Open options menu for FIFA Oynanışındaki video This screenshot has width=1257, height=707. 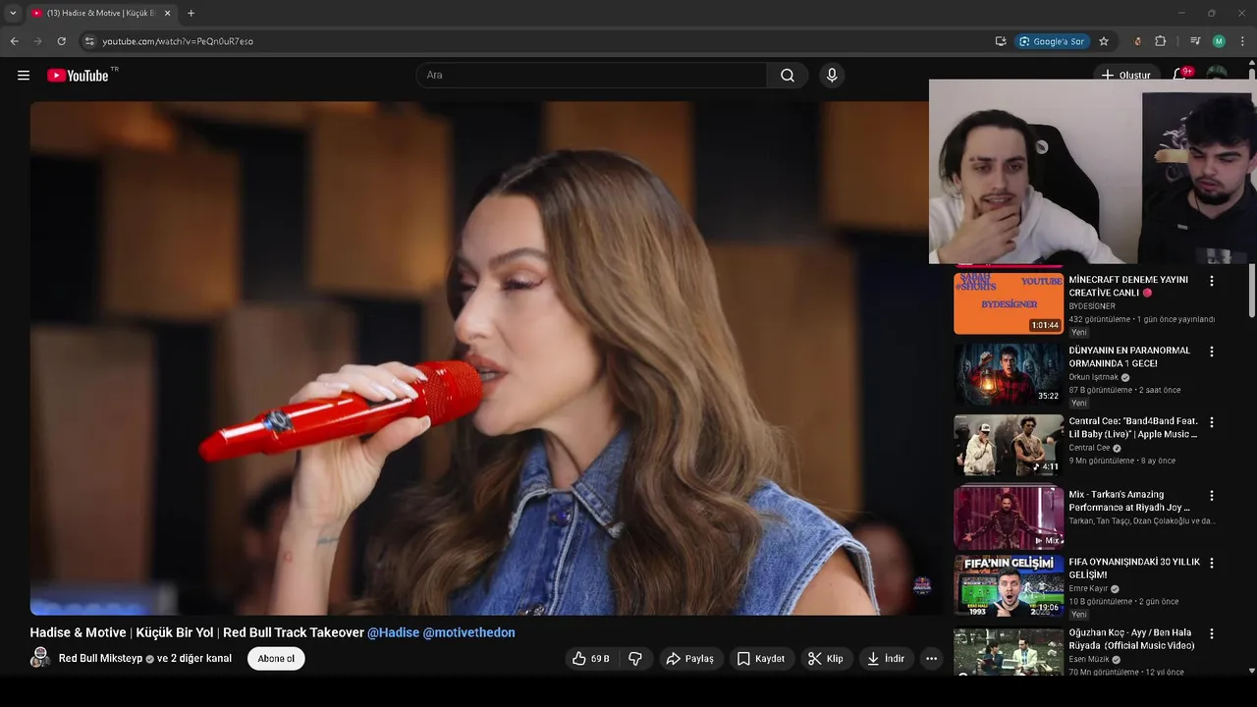(x=1211, y=564)
